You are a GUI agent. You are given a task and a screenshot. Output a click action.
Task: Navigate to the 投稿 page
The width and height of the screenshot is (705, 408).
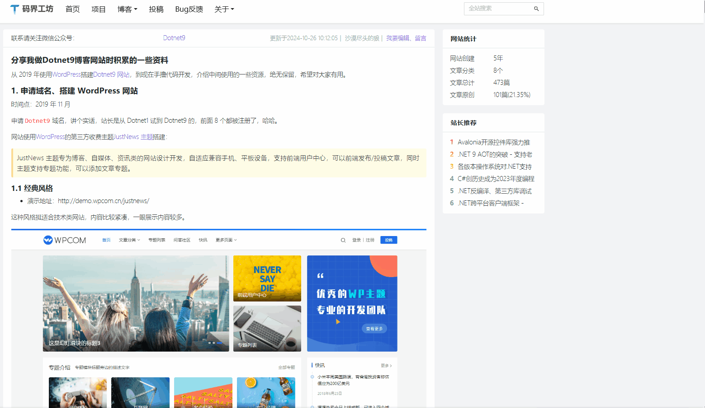pyautogui.click(x=156, y=9)
